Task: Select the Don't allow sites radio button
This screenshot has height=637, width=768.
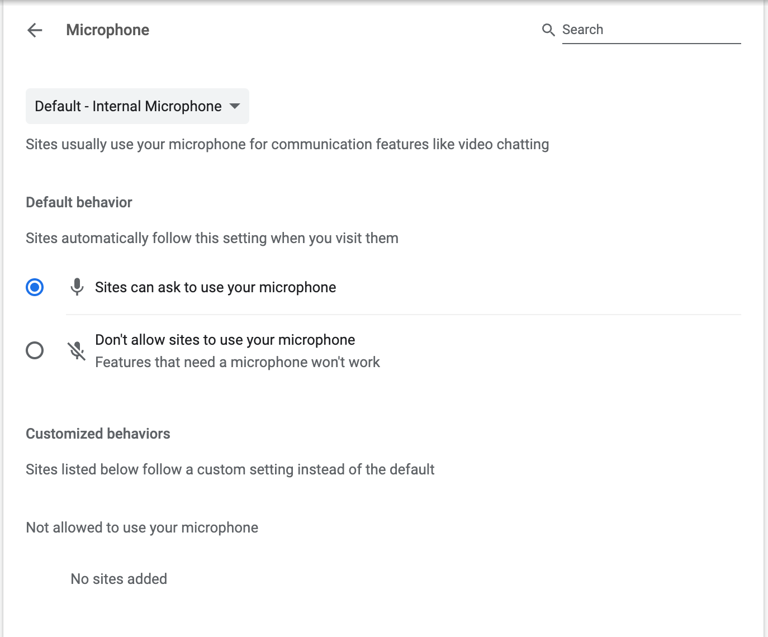Action: [x=35, y=351]
